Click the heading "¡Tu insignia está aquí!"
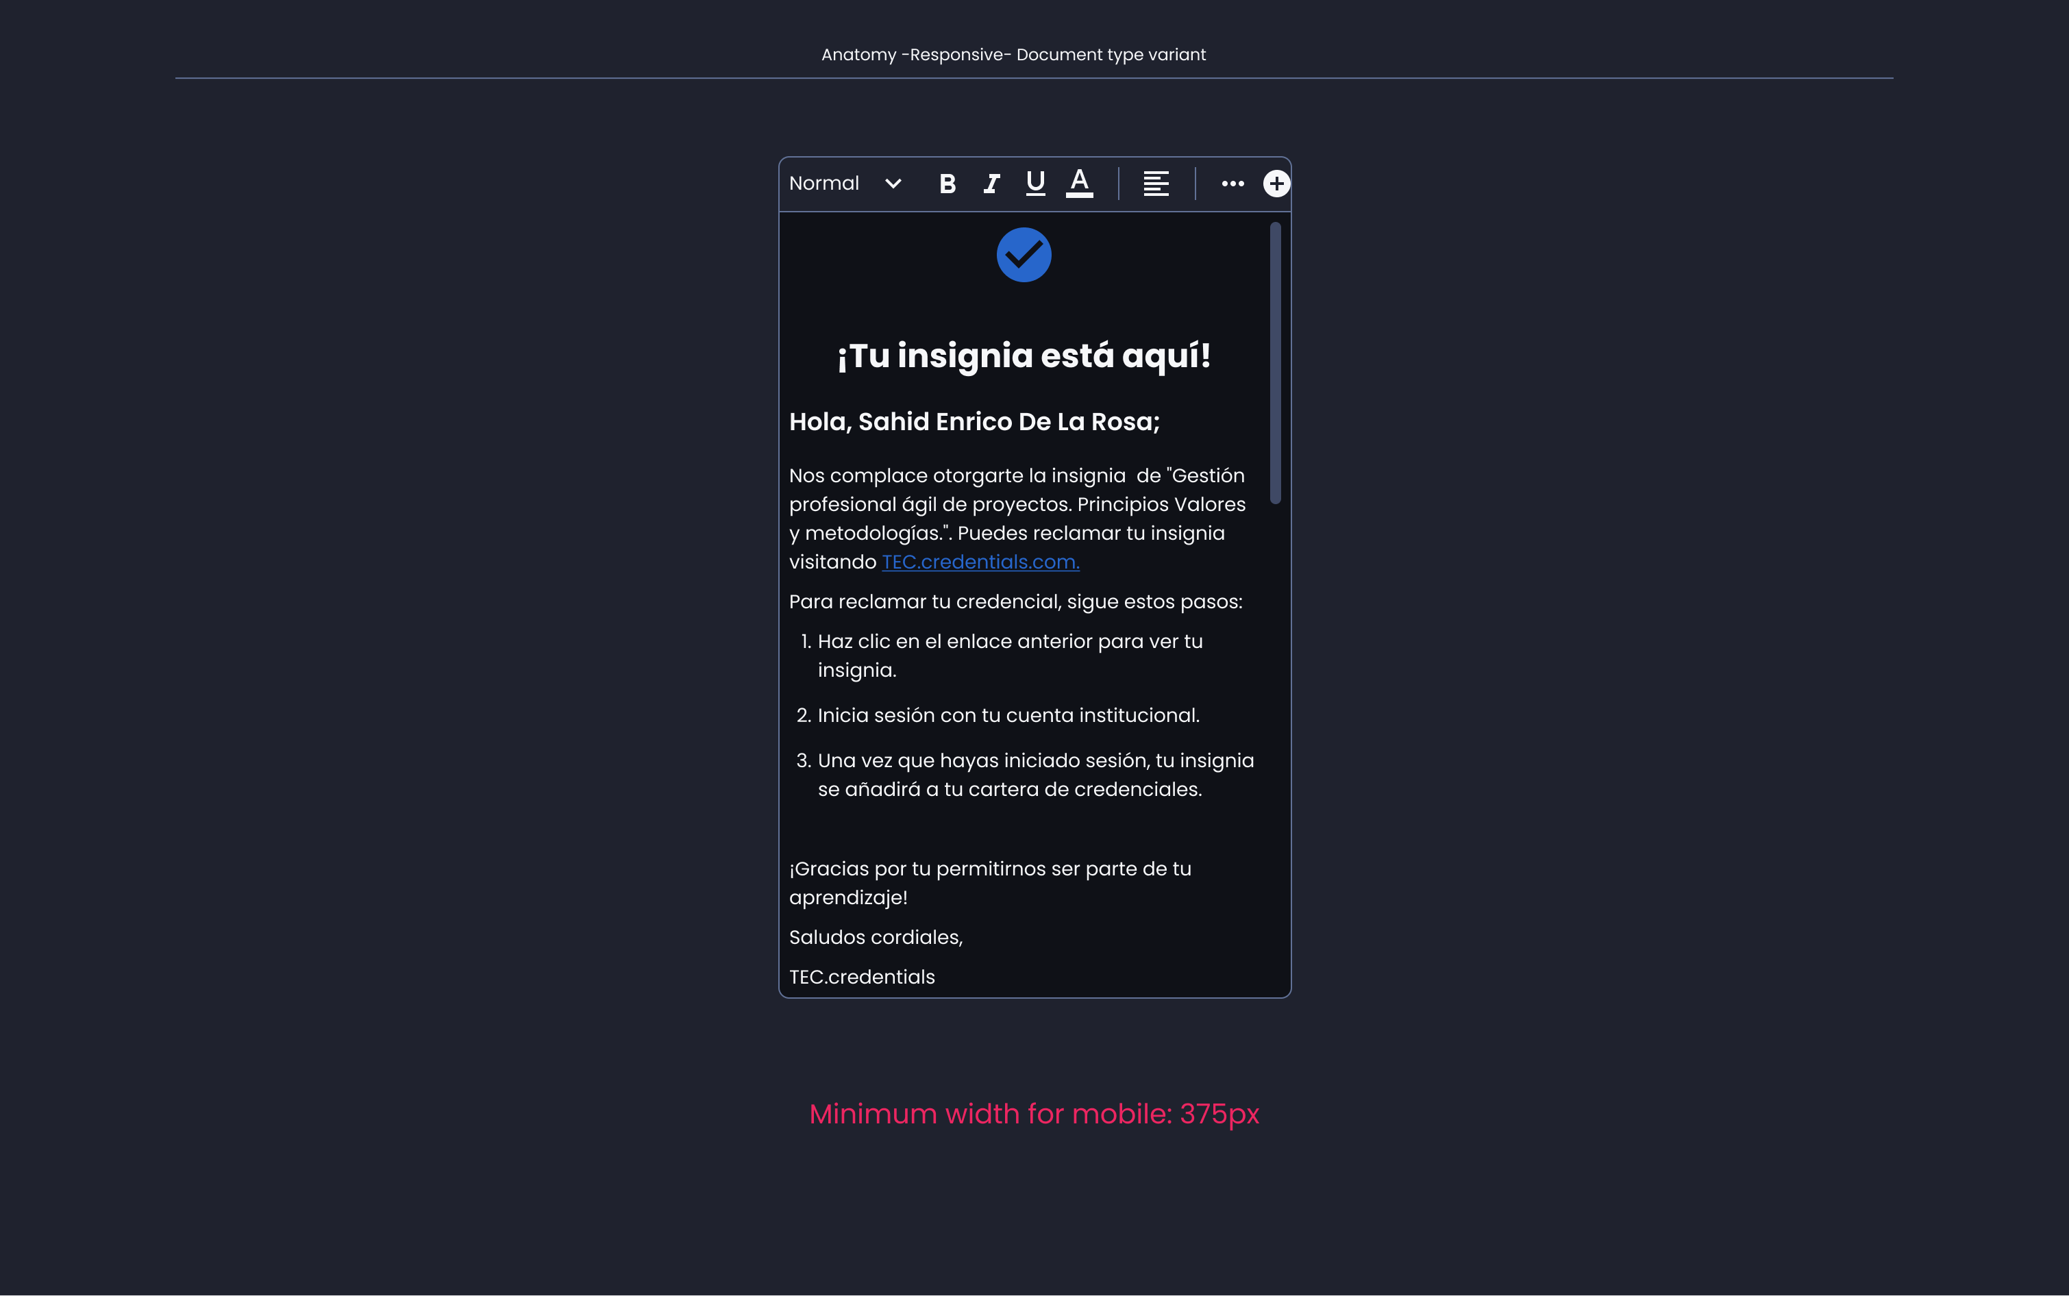Screen dimensions: 2069x1296 (1024, 356)
